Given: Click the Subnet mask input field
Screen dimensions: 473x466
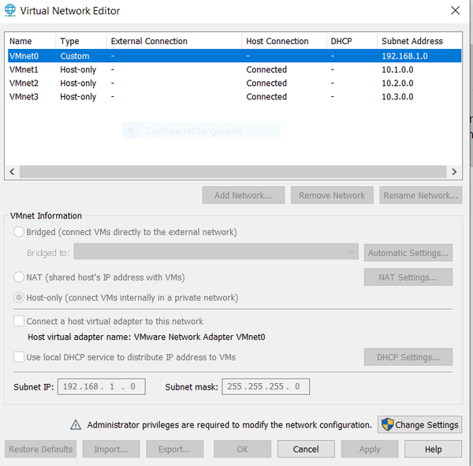Looking at the screenshot, I should (x=266, y=386).
